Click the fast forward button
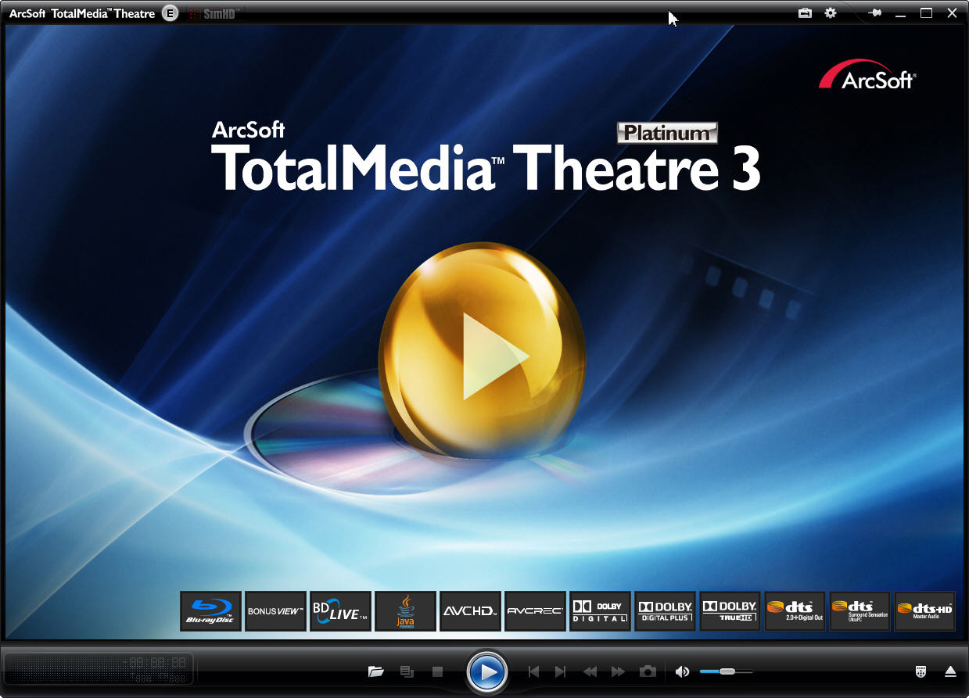The width and height of the screenshot is (969, 698). click(x=618, y=671)
